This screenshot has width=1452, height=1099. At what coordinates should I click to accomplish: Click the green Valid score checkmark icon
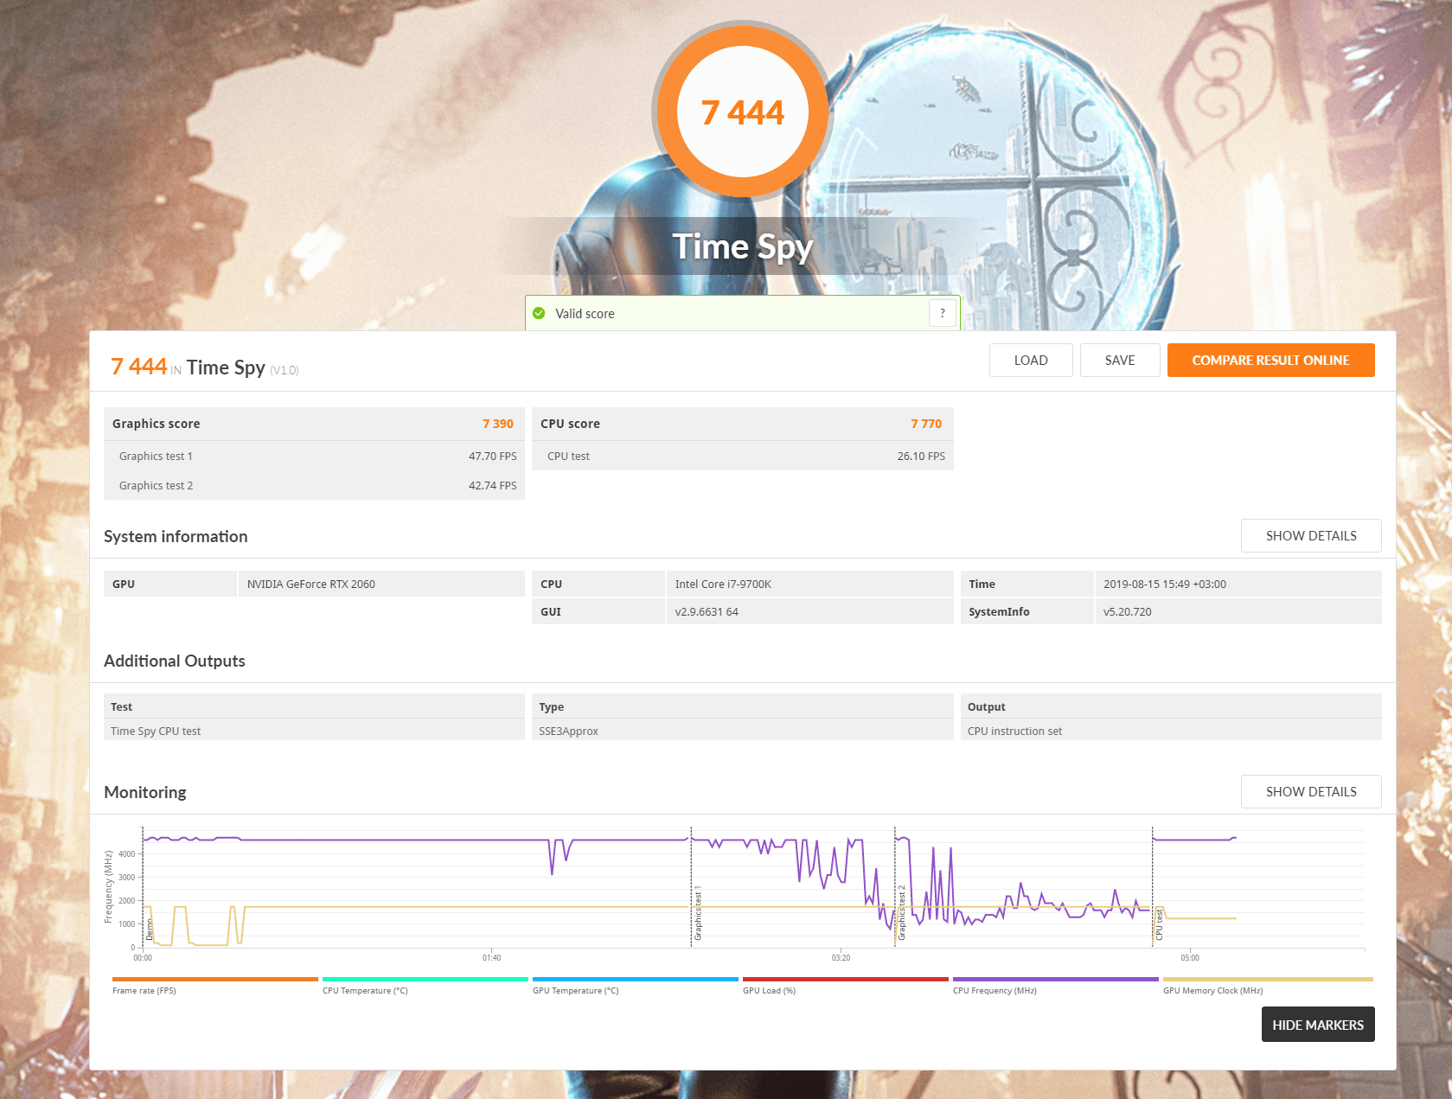pyautogui.click(x=539, y=313)
